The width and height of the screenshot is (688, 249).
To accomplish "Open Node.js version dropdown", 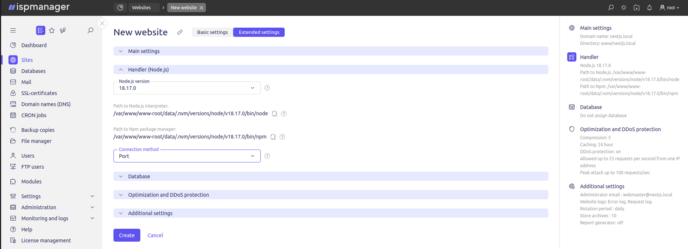I will (187, 88).
